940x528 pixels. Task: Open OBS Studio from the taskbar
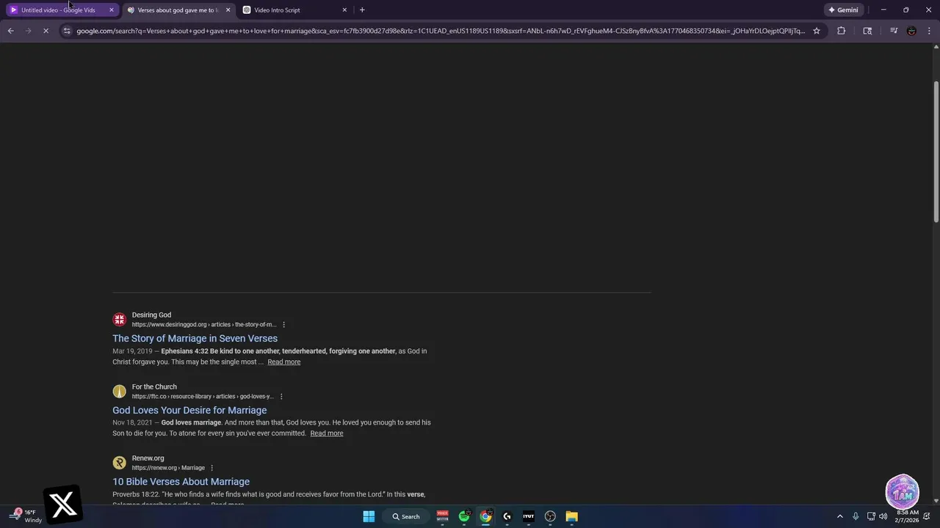click(550, 516)
